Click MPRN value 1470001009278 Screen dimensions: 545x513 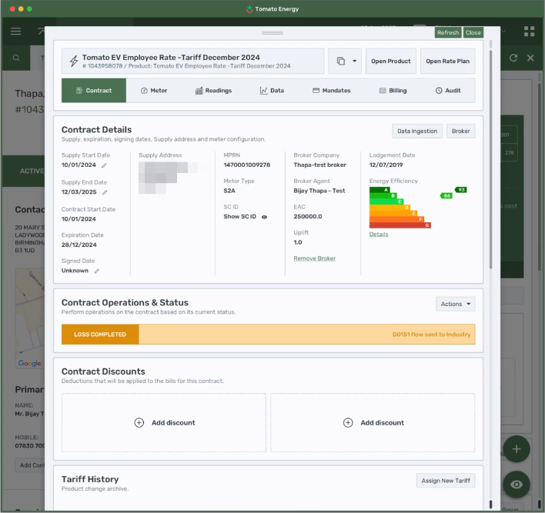coord(247,165)
